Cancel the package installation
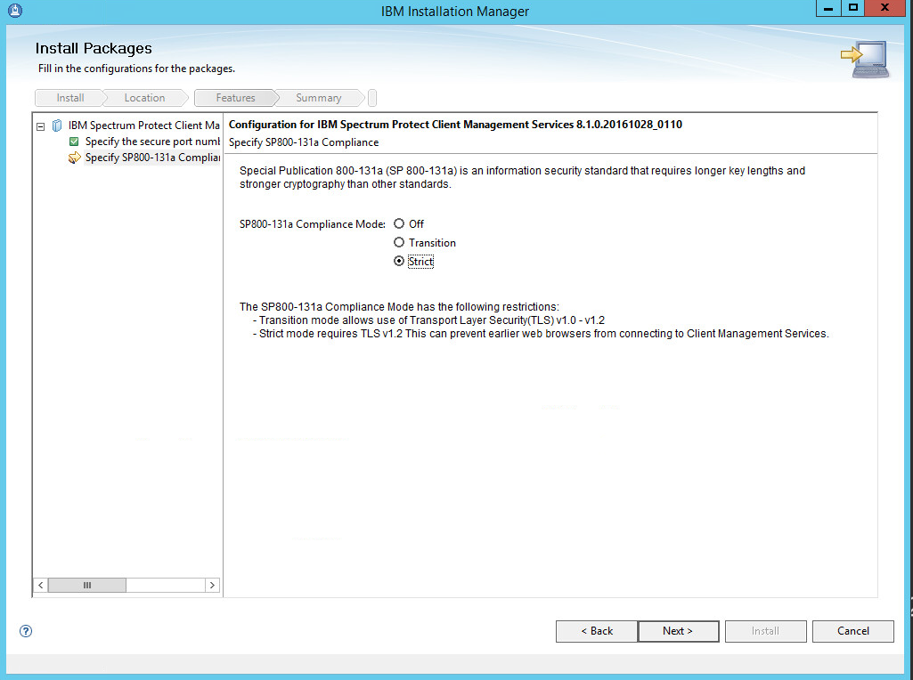This screenshot has width=913, height=680. tap(852, 631)
